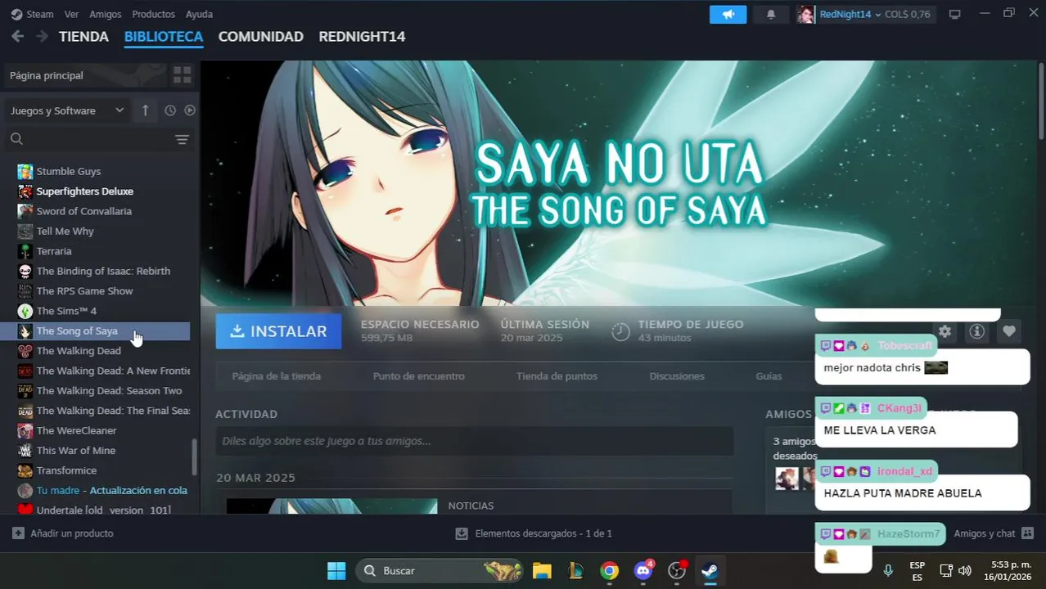
Task: Toggle the recent activity clock filter
Action: pos(170,110)
